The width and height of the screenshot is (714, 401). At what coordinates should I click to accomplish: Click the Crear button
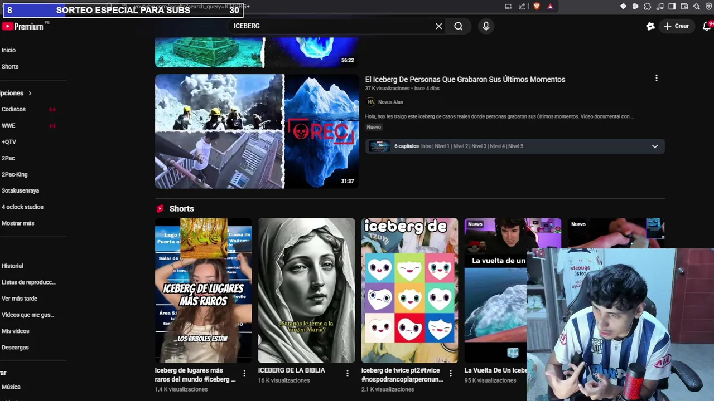pos(676,26)
